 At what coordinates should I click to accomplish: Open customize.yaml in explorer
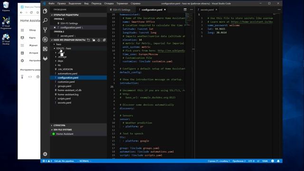tap(66, 82)
